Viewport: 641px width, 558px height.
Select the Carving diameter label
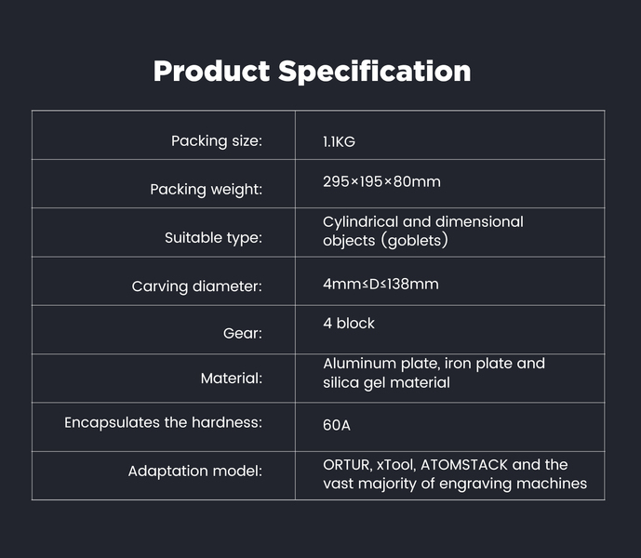point(197,286)
